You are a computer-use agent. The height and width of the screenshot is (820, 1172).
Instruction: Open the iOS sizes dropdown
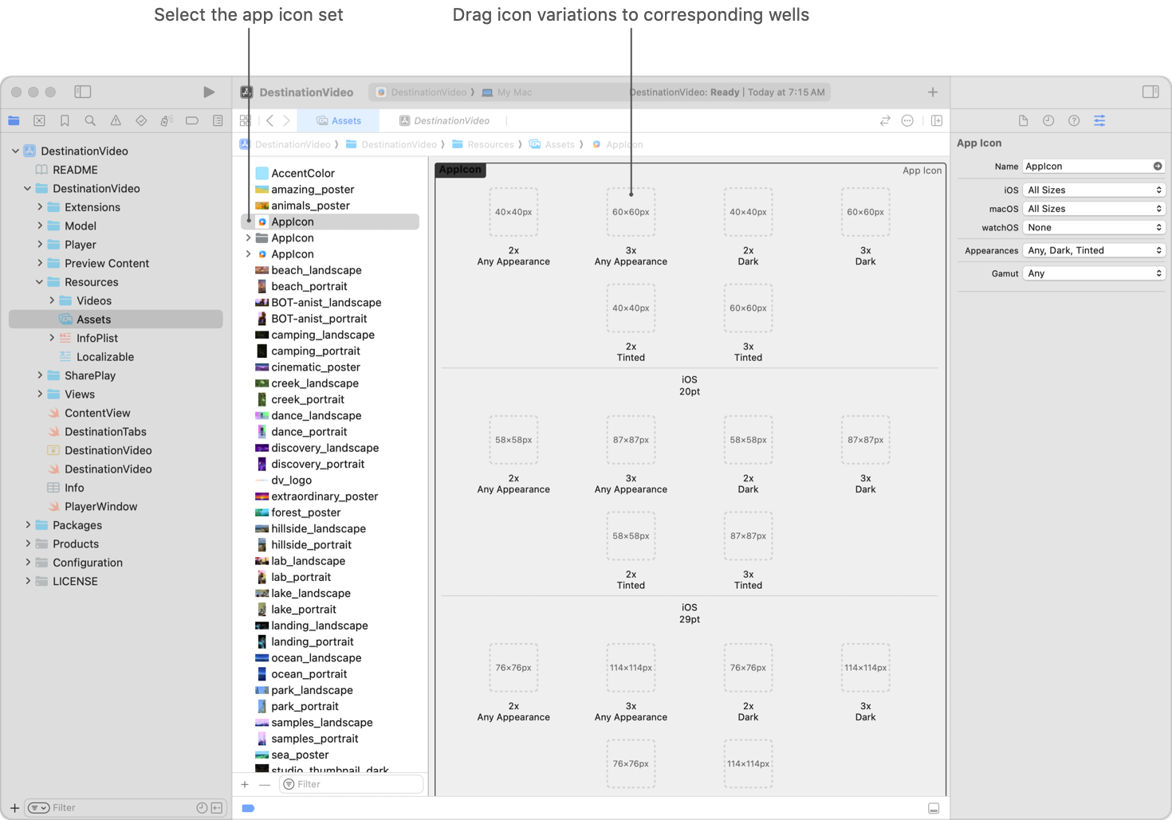click(x=1094, y=190)
